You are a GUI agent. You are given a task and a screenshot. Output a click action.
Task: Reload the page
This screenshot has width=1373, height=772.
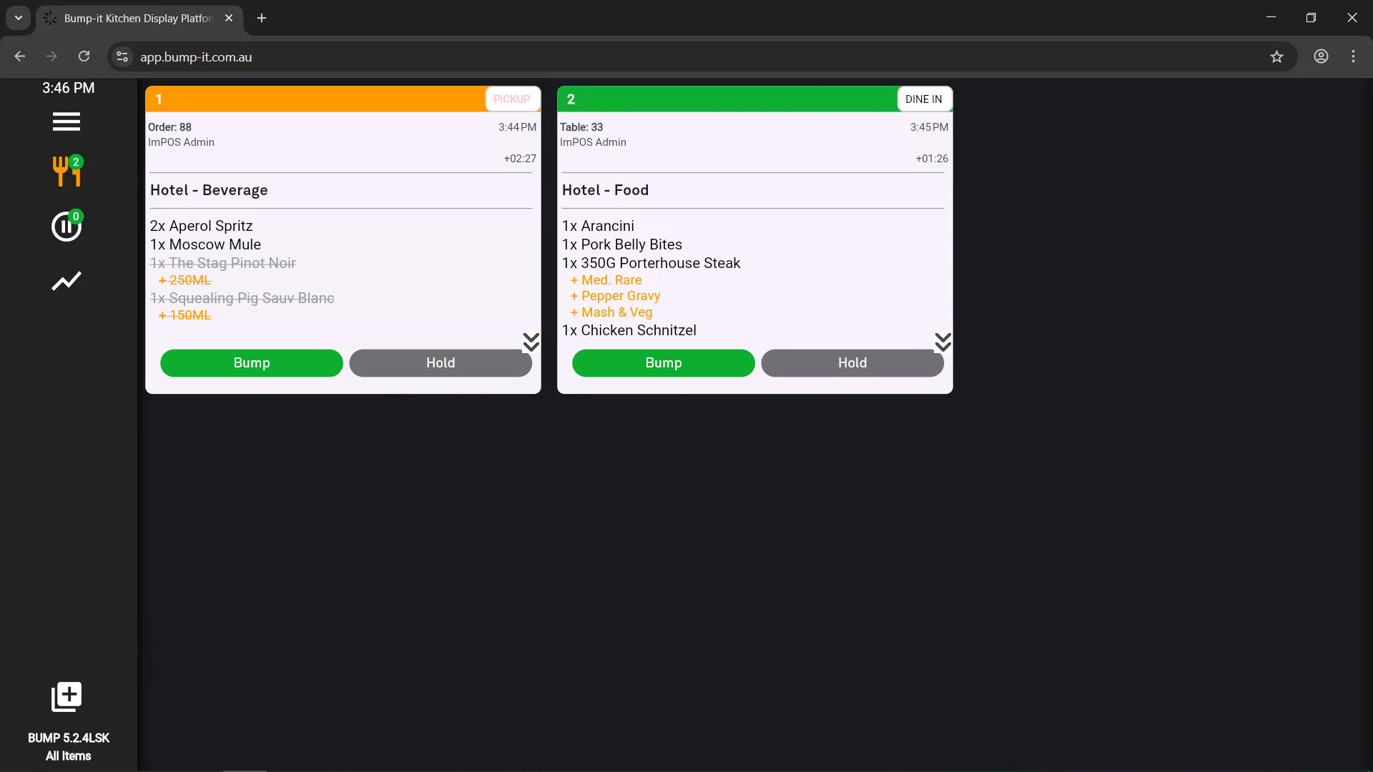84,56
